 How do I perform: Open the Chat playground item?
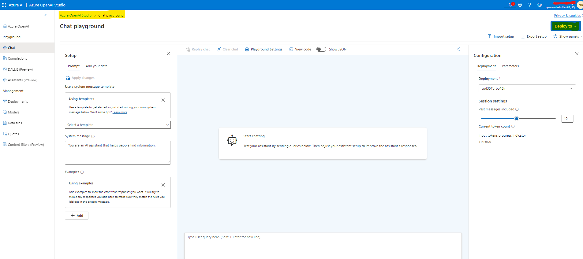click(27, 48)
